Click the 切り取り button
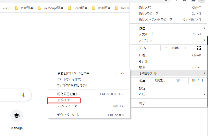Image resolution: width=208 pixels, height=136 pixels. point(160,81)
